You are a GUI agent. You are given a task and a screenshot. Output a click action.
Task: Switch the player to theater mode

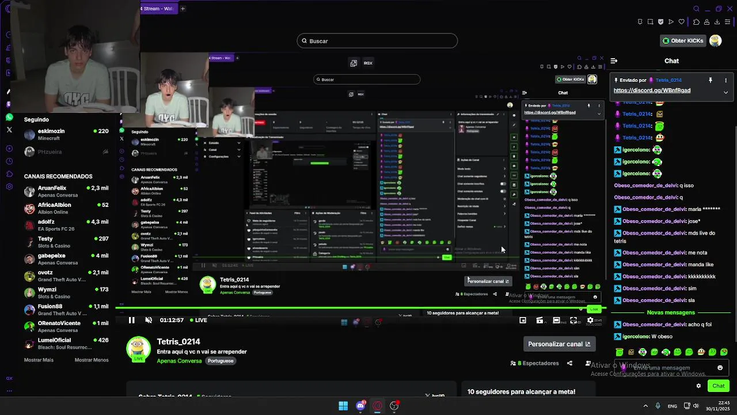coord(557,320)
